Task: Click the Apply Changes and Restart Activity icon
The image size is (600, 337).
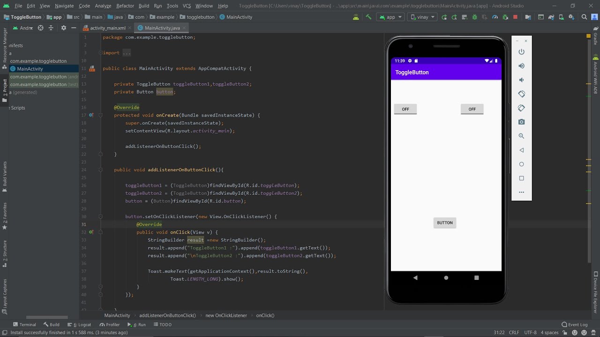Action: pos(444,17)
